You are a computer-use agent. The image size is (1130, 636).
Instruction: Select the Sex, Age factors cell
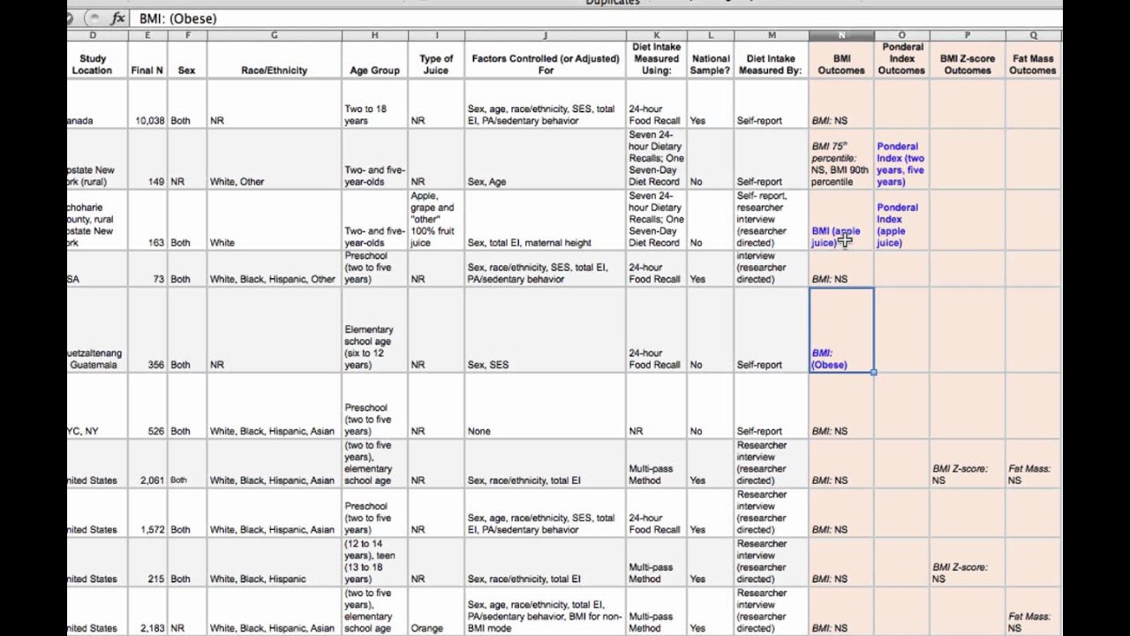(x=545, y=160)
